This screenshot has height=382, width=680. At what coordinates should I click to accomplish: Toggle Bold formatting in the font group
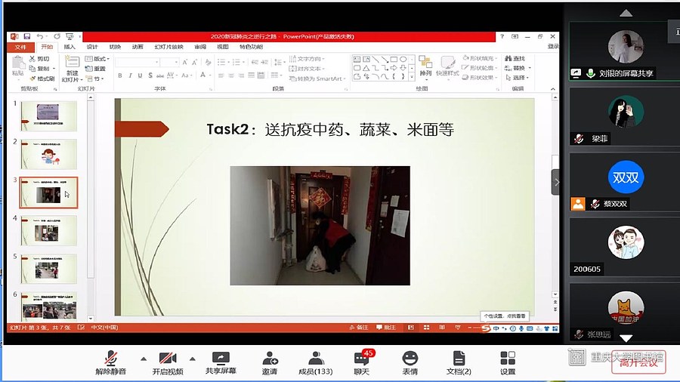[x=120, y=75]
